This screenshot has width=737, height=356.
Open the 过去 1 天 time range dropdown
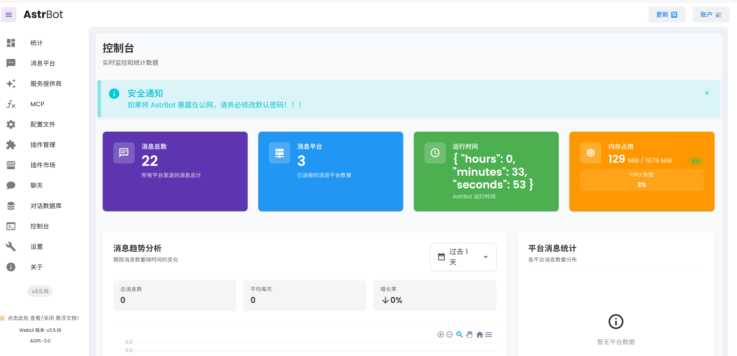(x=463, y=257)
